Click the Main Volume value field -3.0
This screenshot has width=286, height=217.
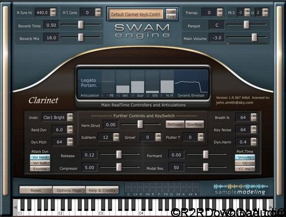217,38
